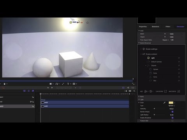Start playback with the play button

52,88
